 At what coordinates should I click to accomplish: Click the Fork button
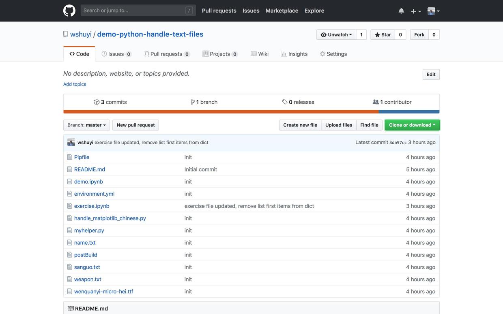click(419, 35)
